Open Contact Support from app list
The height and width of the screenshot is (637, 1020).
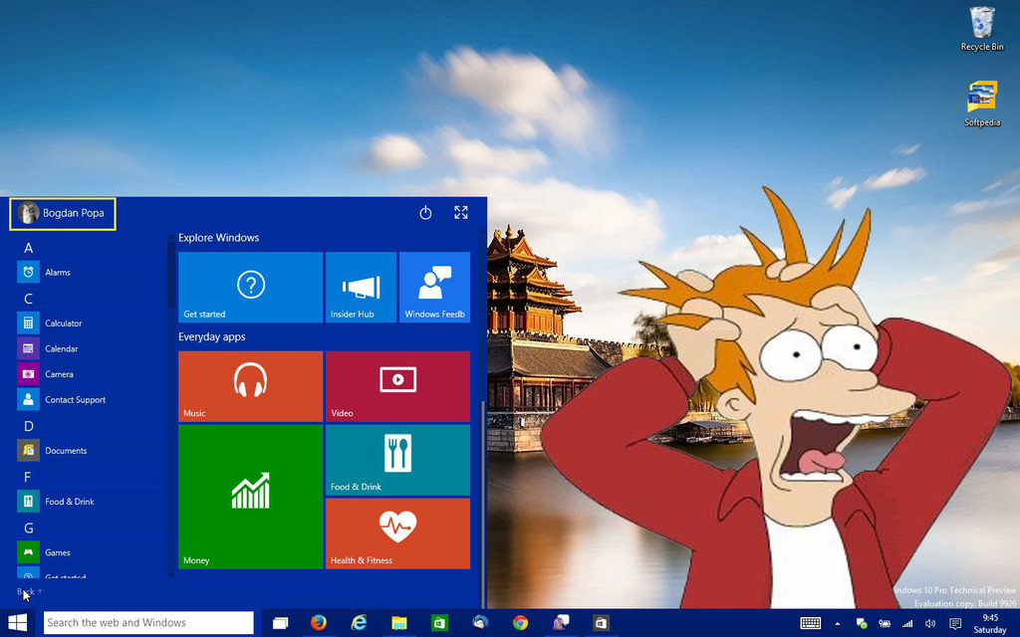click(91, 400)
